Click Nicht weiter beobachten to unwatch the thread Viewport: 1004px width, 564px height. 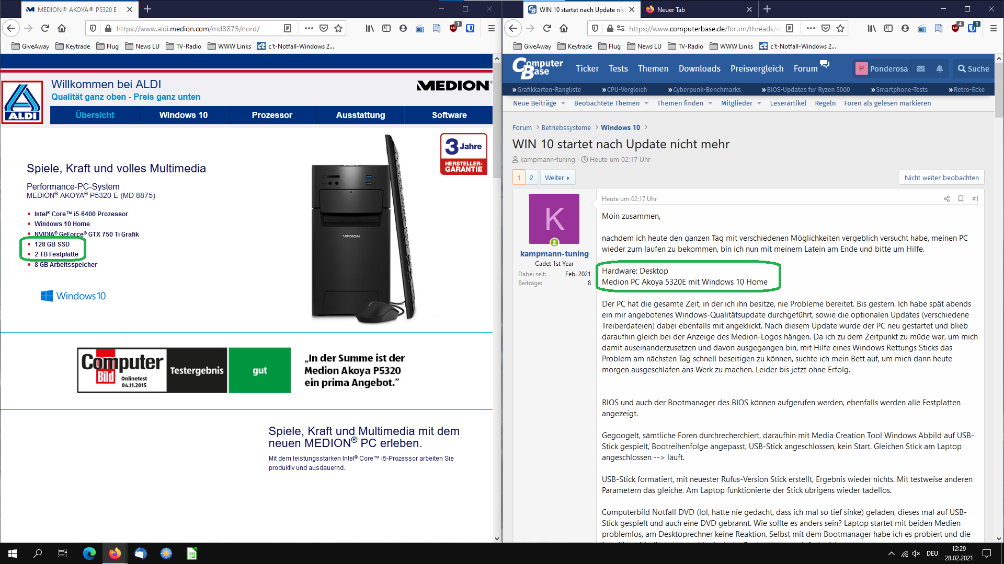[x=941, y=178]
